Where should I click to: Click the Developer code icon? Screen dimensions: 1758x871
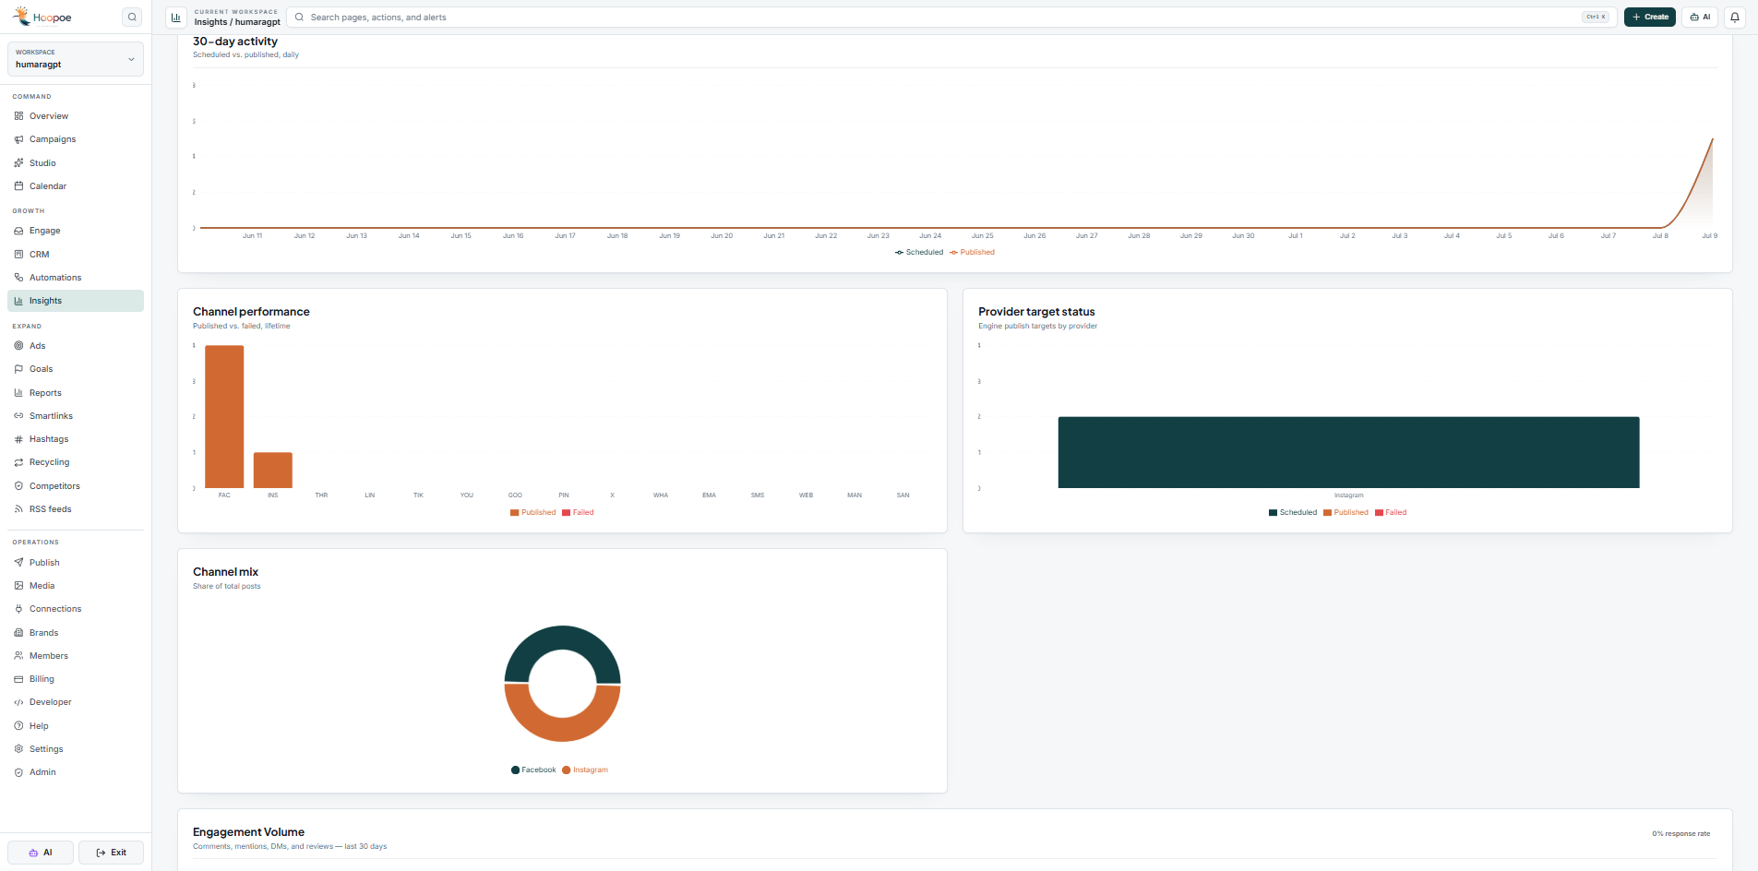pyautogui.click(x=18, y=702)
